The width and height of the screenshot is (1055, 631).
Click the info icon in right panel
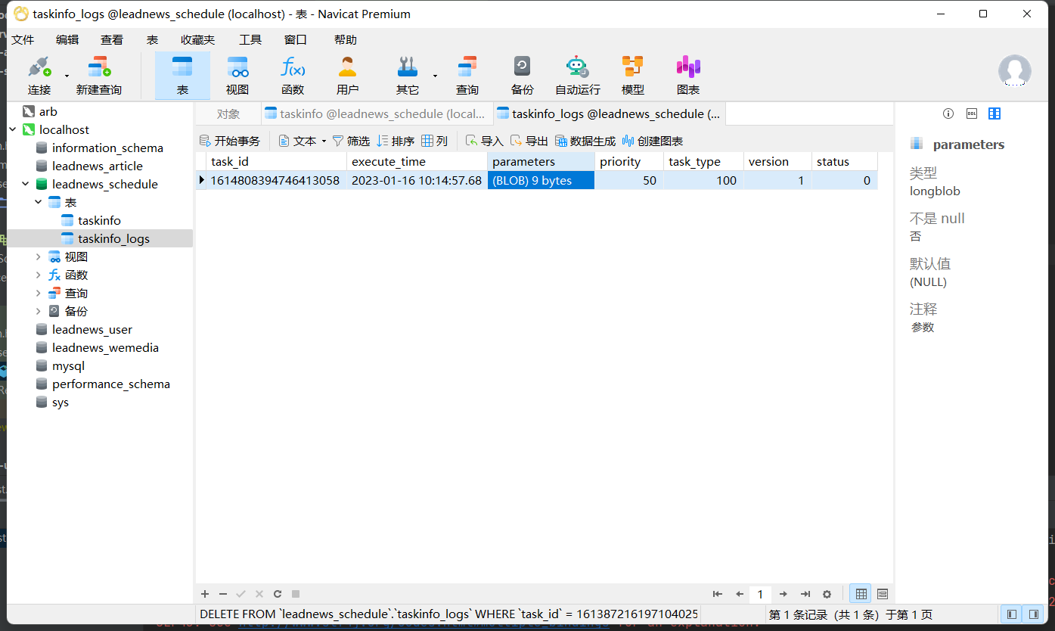pyautogui.click(x=948, y=113)
